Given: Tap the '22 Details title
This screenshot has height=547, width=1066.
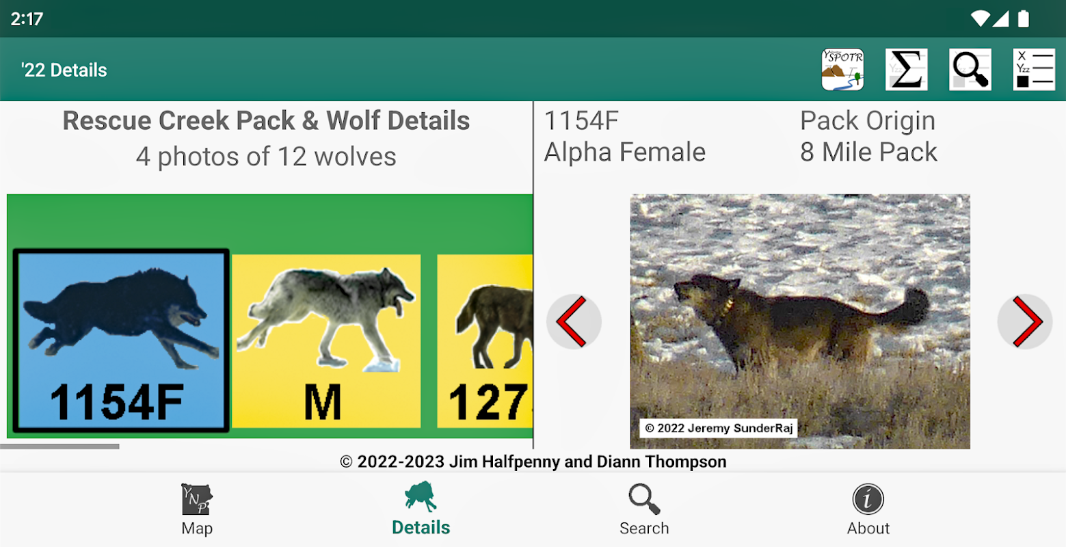Looking at the screenshot, I should (64, 70).
